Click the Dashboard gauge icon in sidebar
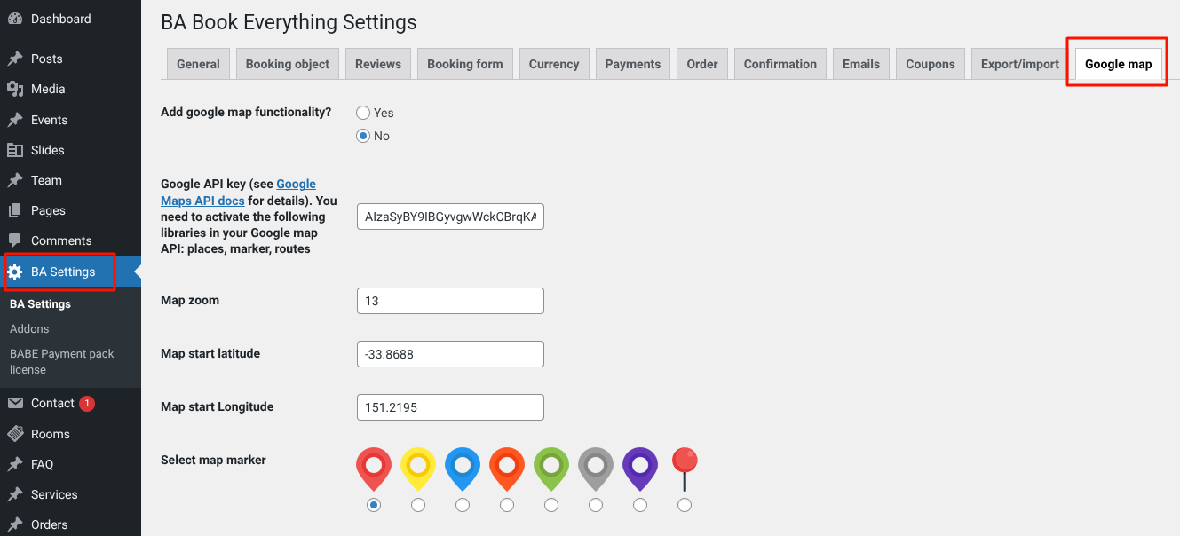Image resolution: width=1180 pixels, height=536 pixels. click(15, 19)
